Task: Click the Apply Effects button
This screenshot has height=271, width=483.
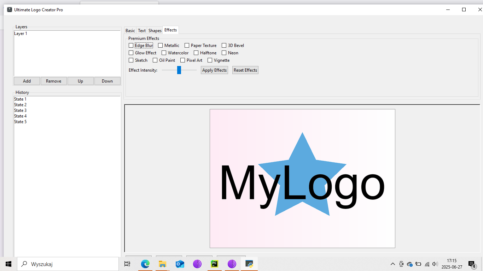Action: pyautogui.click(x=214, y=70)
